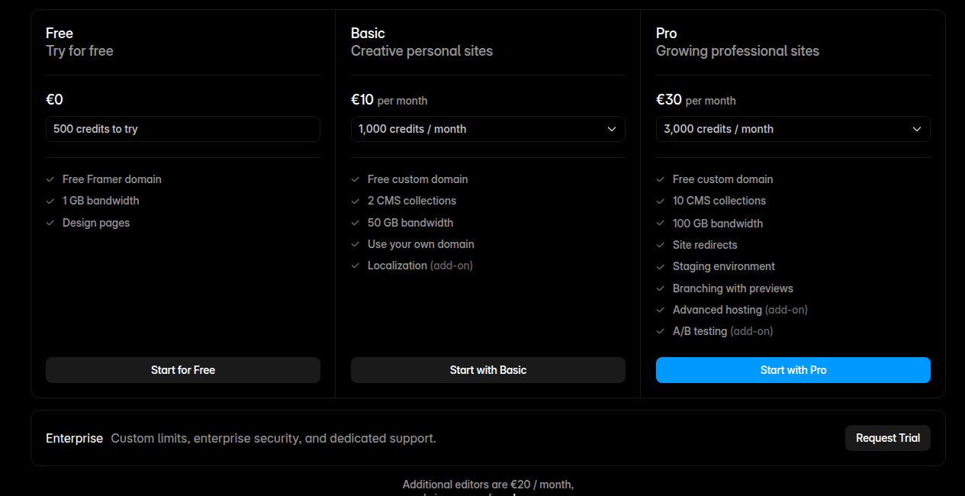
Task: Click chevron arrow in Pro credits selector
Action: tap(917, 129)
